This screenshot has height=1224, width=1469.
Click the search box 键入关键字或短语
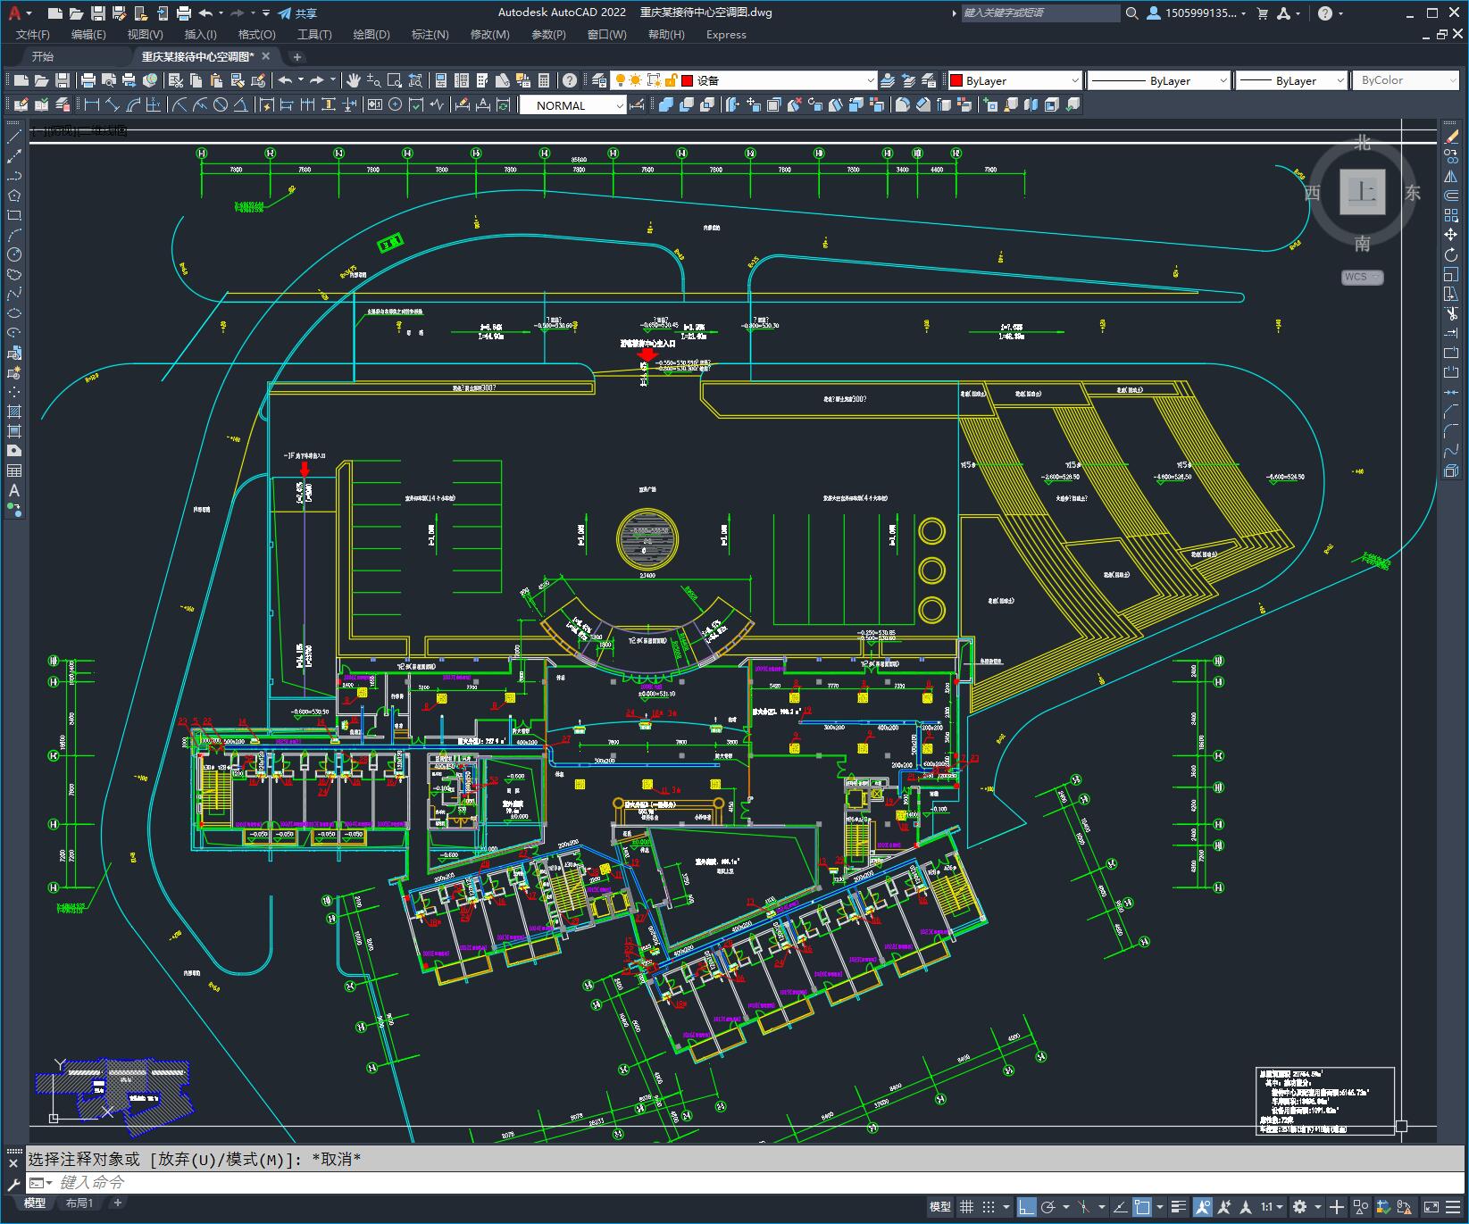[1040, 13]
